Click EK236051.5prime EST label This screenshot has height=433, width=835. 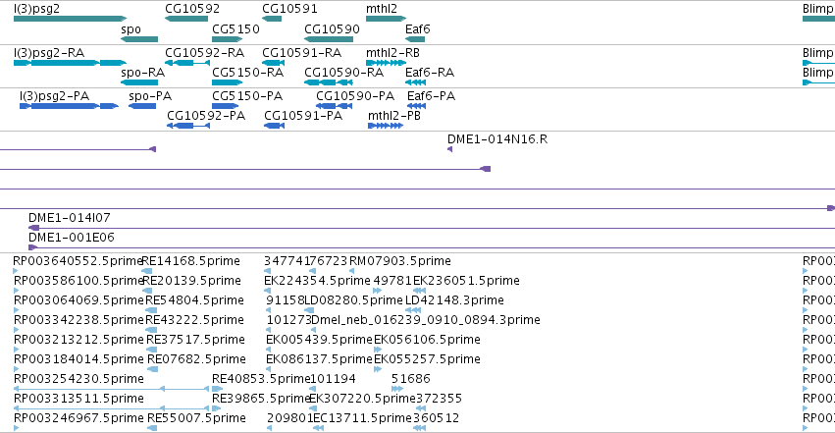point(466,281)
